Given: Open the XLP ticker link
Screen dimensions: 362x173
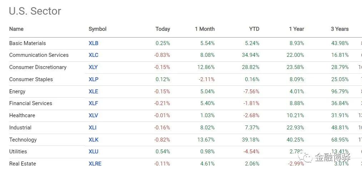Looking at the screenshot, I should pos(93,79).
